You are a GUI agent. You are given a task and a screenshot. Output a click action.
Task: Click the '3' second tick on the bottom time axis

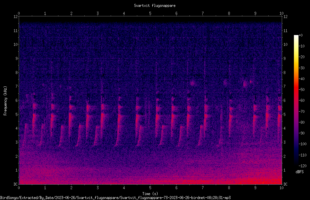98,188
